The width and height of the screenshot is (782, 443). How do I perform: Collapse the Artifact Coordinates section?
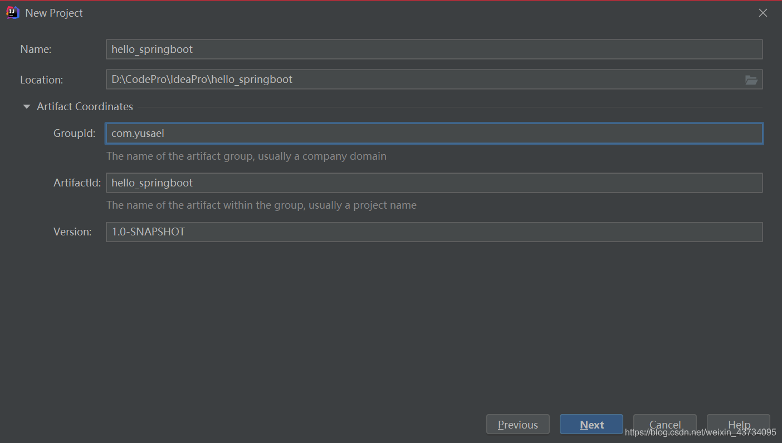(27, 107)
